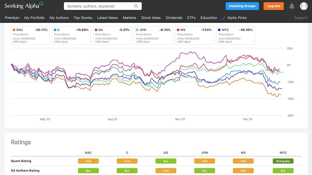This screenshot has width=312, height=175.
Task: Click JPM SA Authors Buy badge
Action: [204, 171]
